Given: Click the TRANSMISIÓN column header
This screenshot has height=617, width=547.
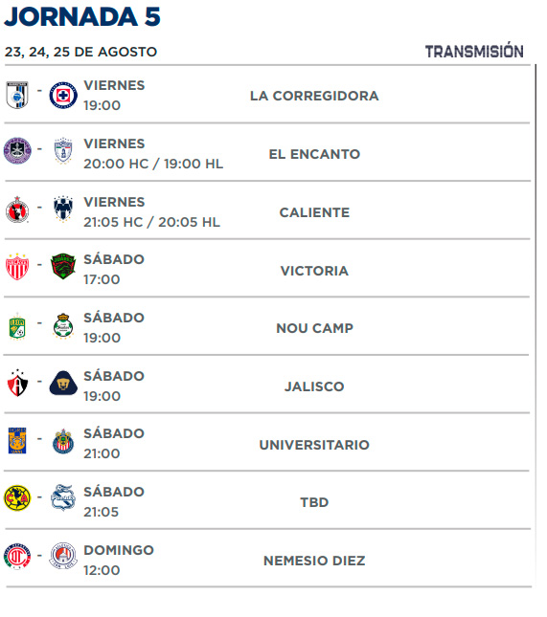Looking at the screenshot, I should click(x=474, y=52).
